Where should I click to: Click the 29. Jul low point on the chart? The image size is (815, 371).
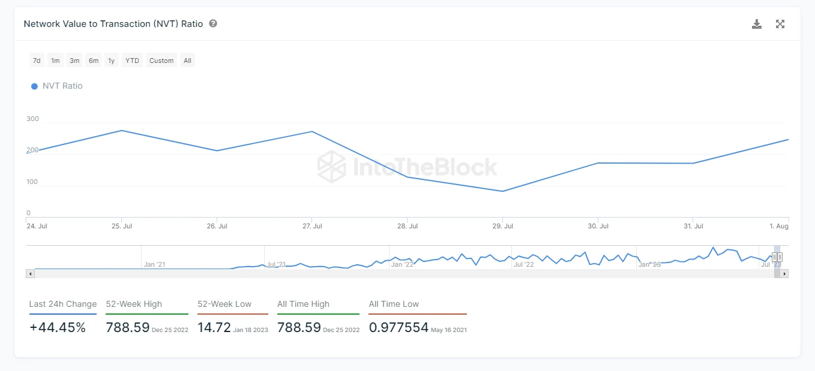click(x=502, y=191)
